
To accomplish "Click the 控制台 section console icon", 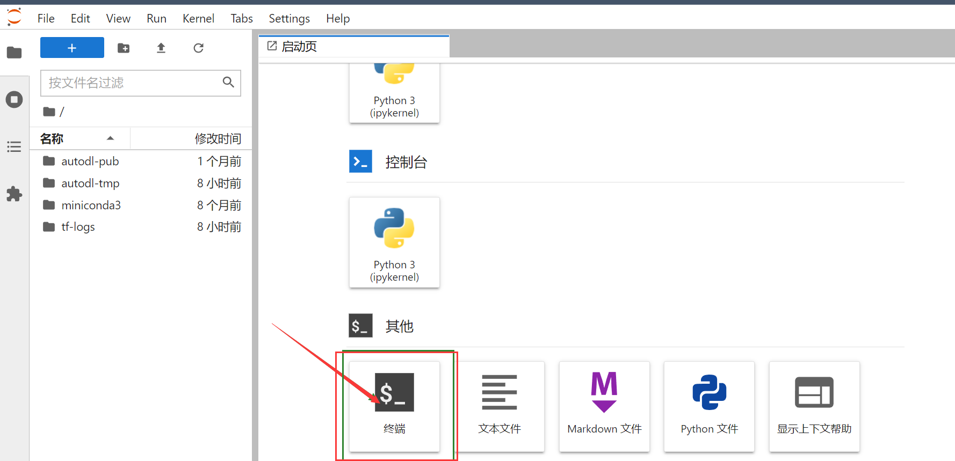I will (x=360, y=162).
